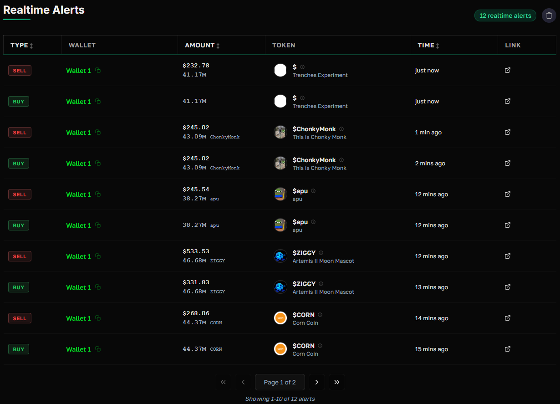
Task: Open external link for ZIGGY SELL row
Action: 508,256
